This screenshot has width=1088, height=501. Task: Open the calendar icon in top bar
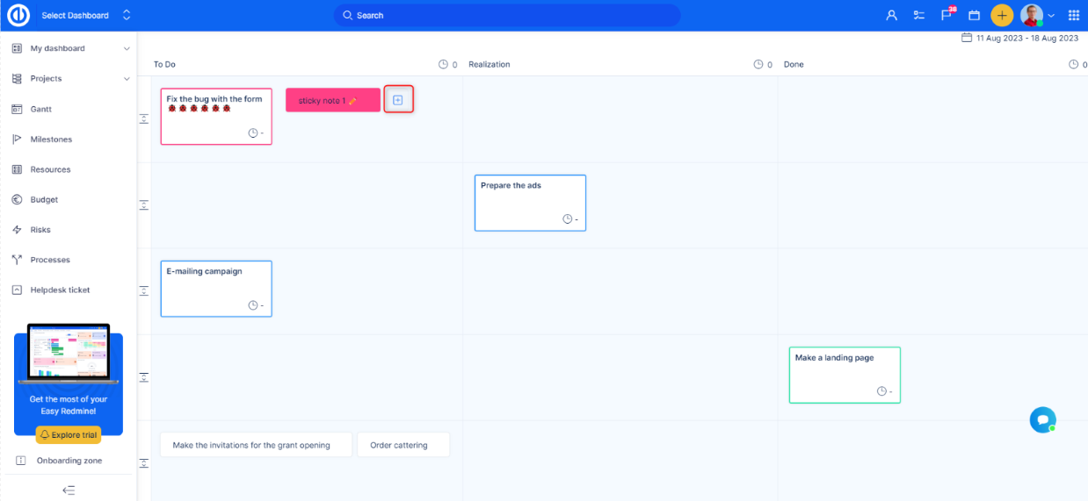coord(974,15)
